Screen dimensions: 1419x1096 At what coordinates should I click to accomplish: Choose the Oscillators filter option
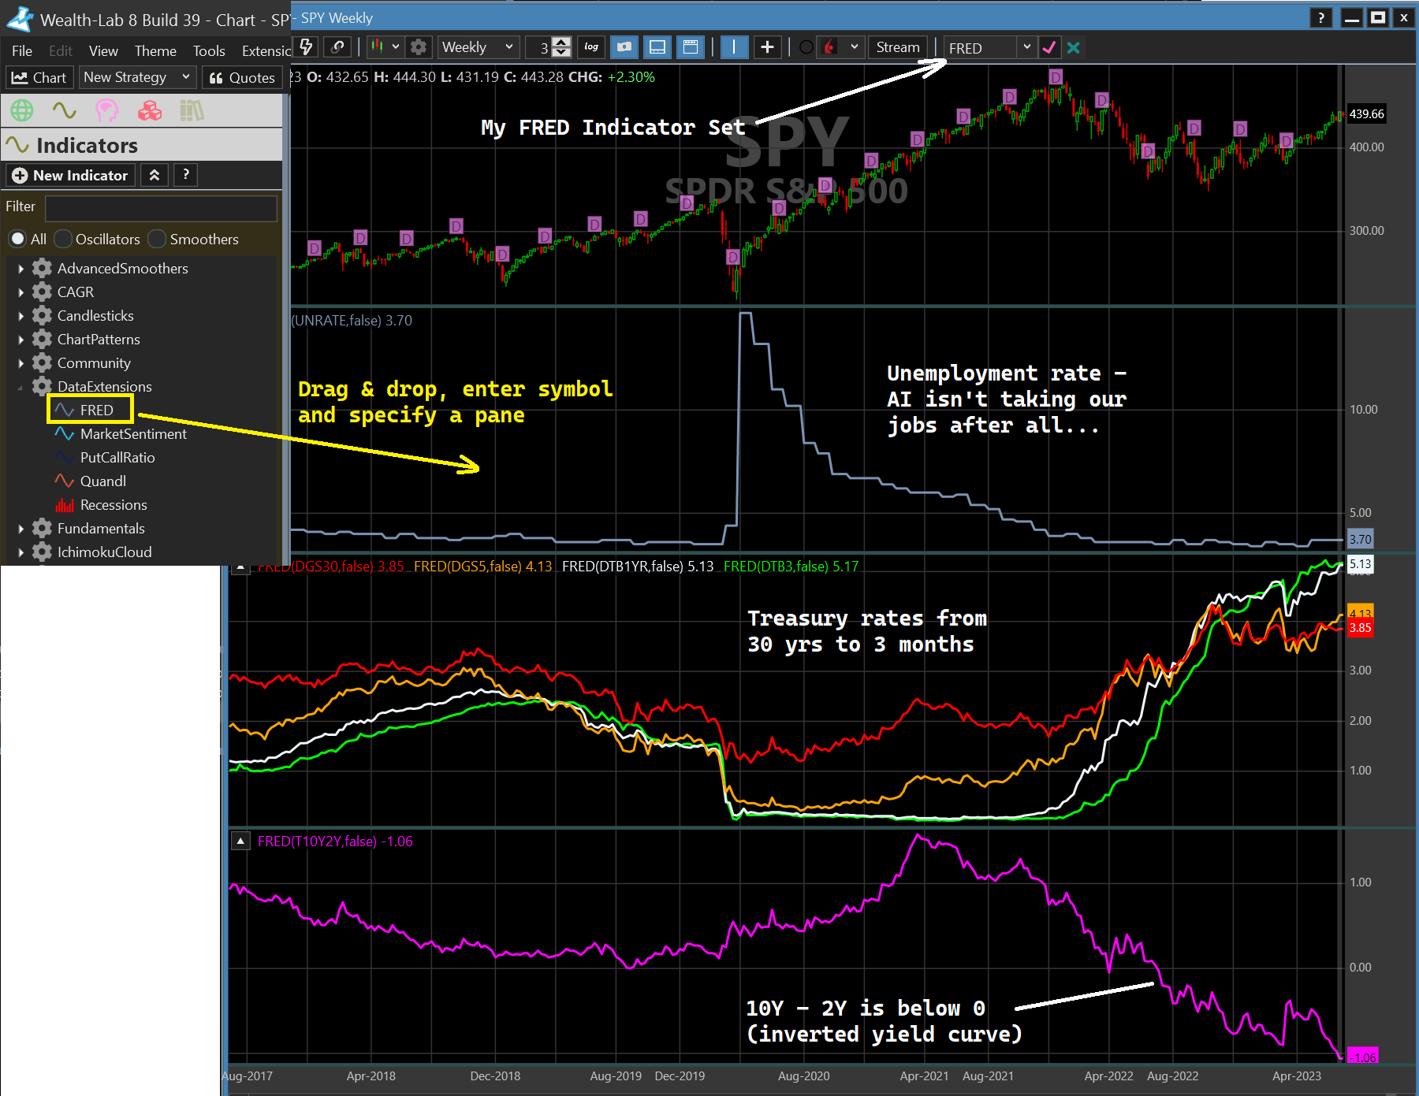point(63,239)
